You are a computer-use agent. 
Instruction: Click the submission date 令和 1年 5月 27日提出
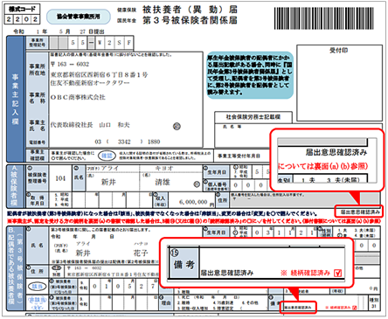(x=59, y=31)
